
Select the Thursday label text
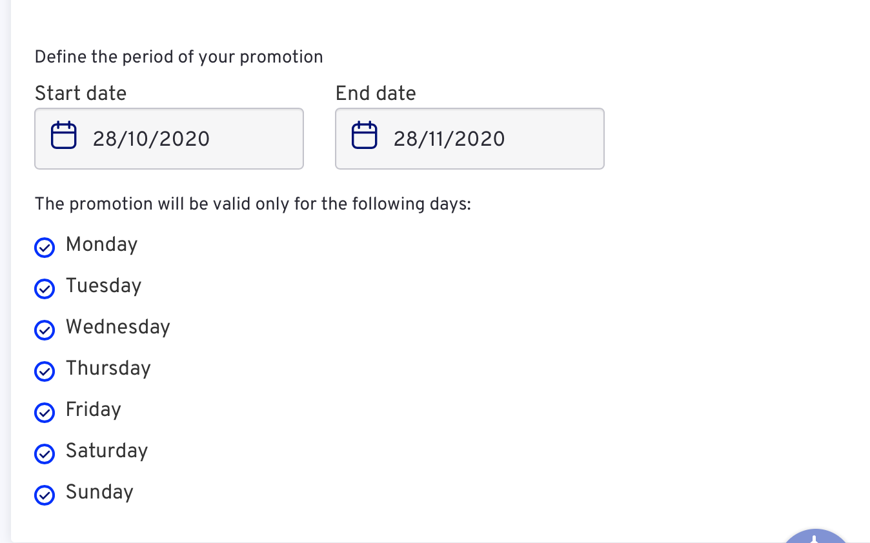tap(108, 368)
